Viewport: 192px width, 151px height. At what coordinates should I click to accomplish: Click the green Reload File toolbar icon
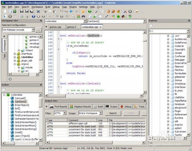pyautogui.click(x=15, y=11)
